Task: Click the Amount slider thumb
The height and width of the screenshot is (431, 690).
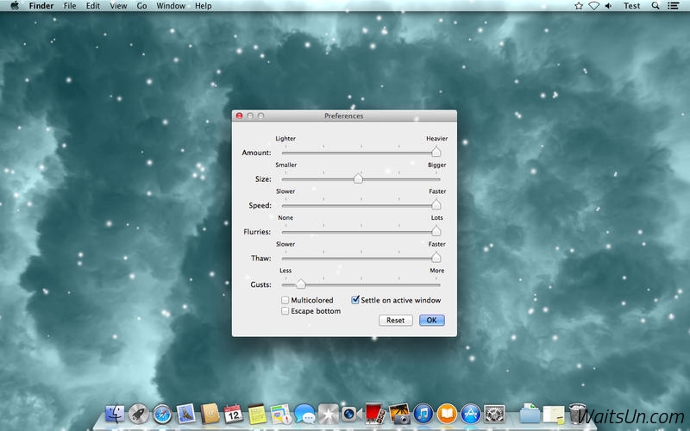Action: click(436, 153)
